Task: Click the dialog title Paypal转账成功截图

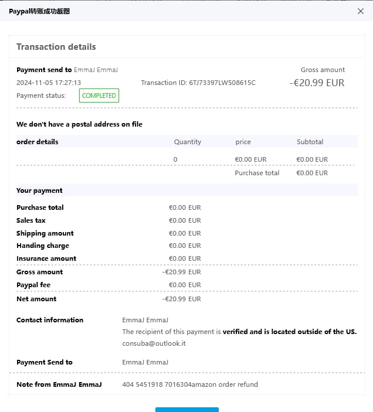Action: pos(39,11)
